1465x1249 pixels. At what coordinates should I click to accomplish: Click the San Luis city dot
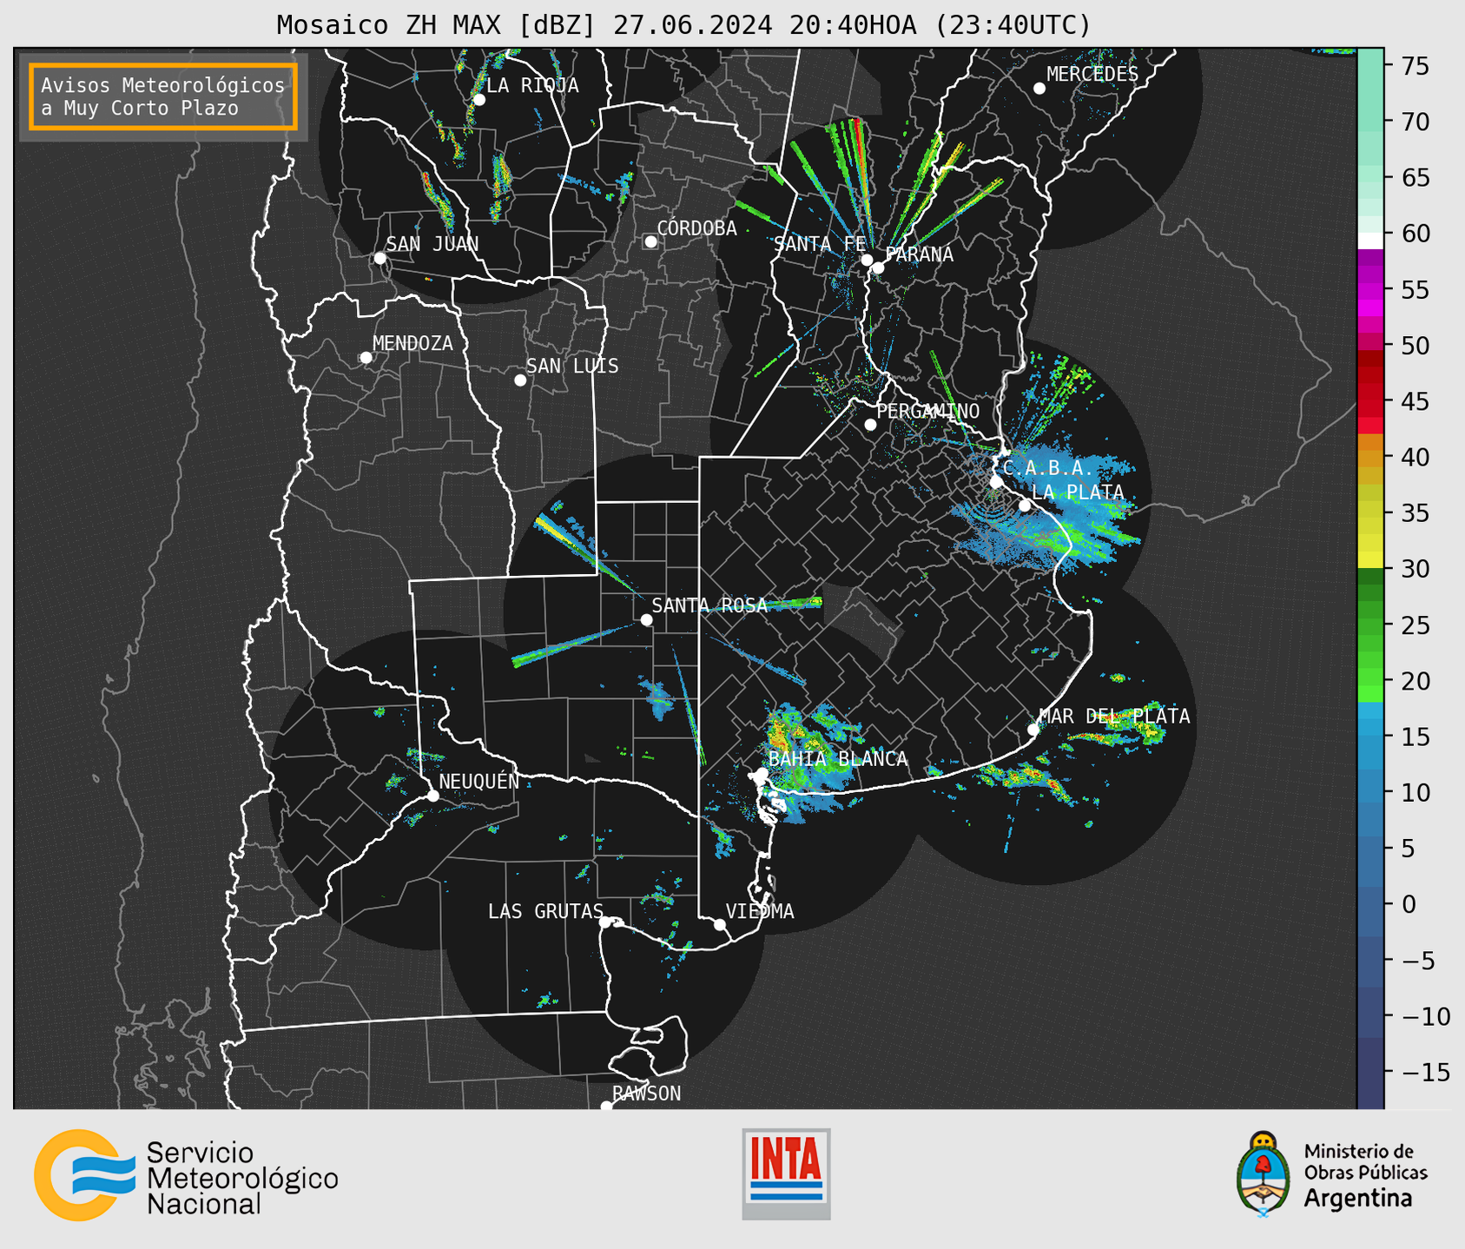pos(520,380)
